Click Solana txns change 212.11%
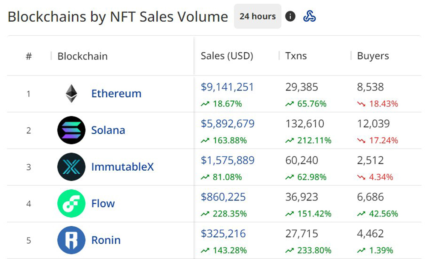435x259 pixels. pos(308,140)
